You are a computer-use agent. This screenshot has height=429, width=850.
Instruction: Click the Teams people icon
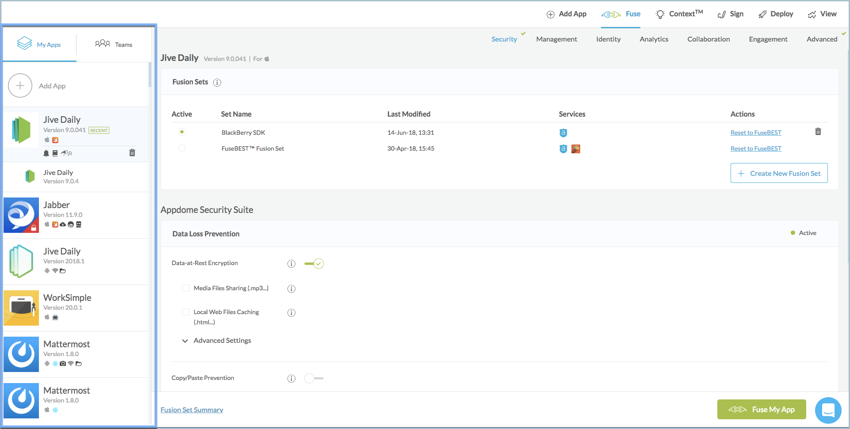tap(103, 43)
